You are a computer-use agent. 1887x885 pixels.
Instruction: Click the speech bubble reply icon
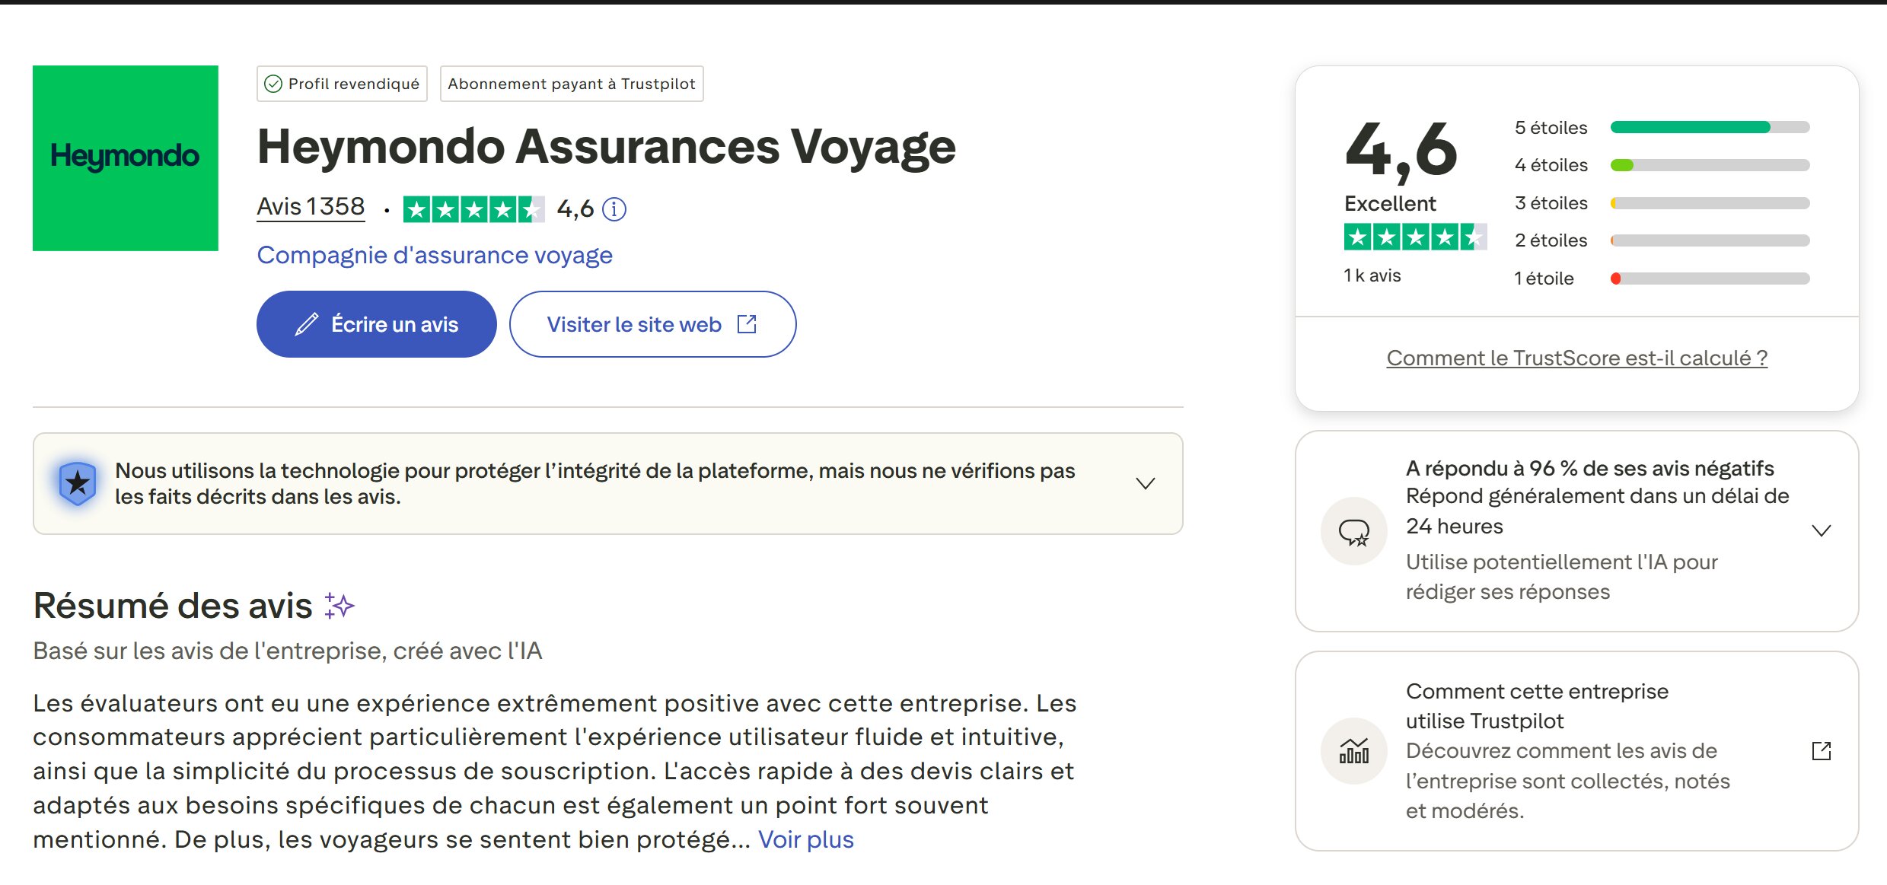tap(1354, 532)
